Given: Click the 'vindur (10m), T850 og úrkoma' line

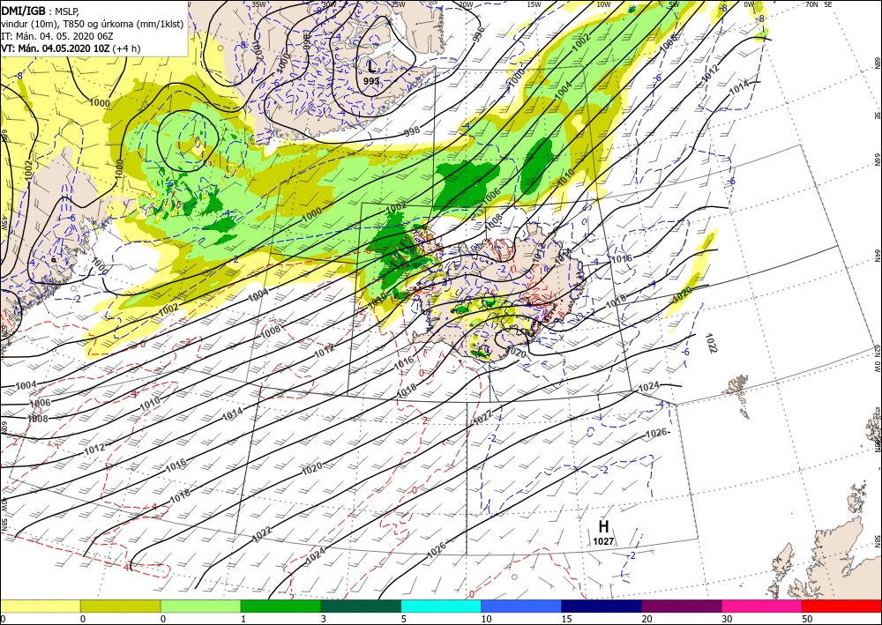Looking at the screenshot, I should [93, 24].
